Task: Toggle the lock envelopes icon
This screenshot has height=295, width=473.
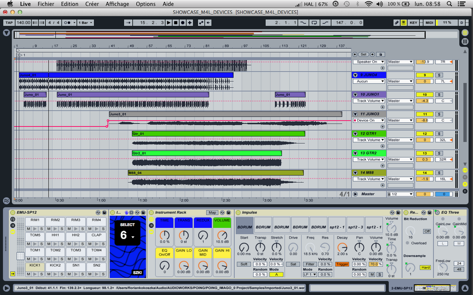Action: 381,54
